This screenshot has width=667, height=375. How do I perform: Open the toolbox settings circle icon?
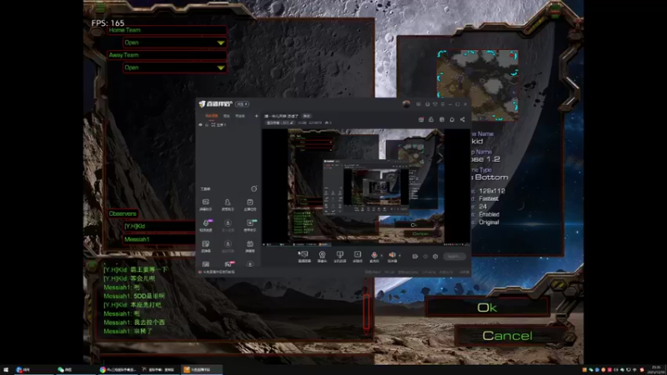(x=254, y=189)
